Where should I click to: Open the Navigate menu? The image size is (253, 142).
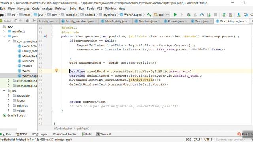pyautogui.click(x=23, y=9)
